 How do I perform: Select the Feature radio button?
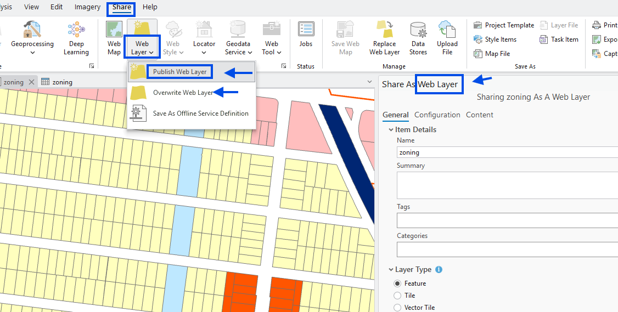(x=398, y=283)
